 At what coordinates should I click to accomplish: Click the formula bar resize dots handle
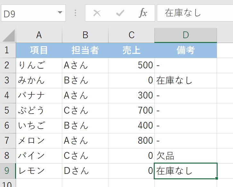(x=75, y=13)
